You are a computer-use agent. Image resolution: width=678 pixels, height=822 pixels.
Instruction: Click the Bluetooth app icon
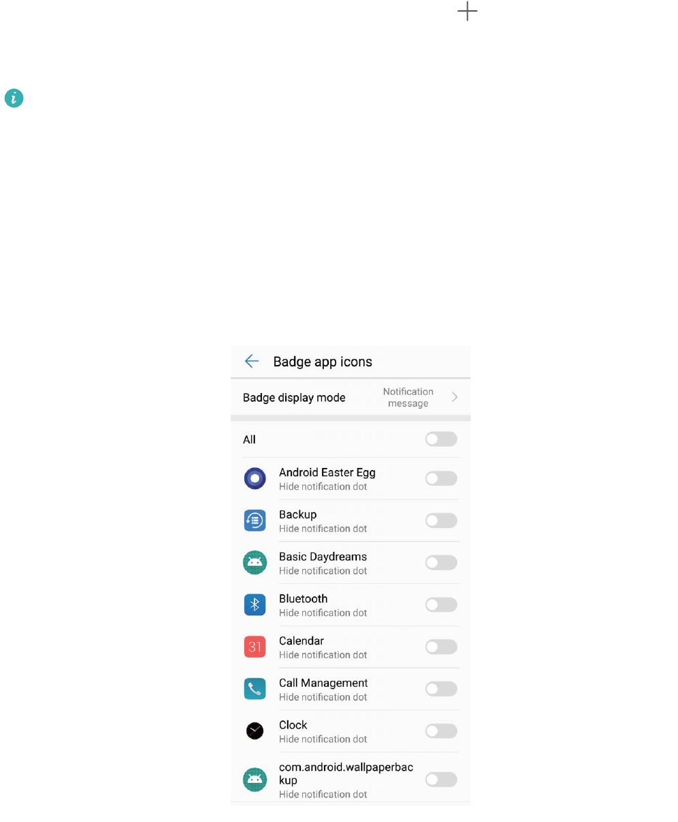[254, 605]
